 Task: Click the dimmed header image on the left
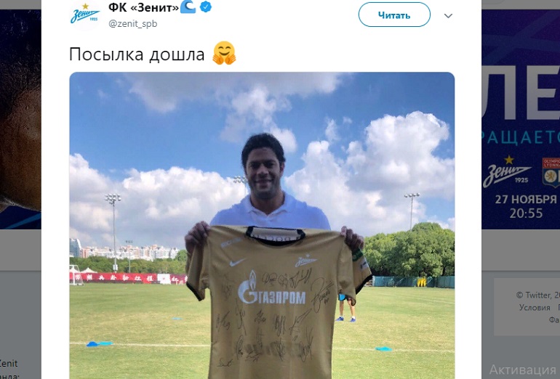[x=20, y=119]
